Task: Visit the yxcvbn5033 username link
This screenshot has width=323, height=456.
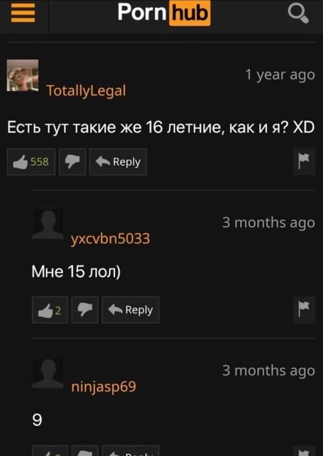Action: tap(110, 239)
